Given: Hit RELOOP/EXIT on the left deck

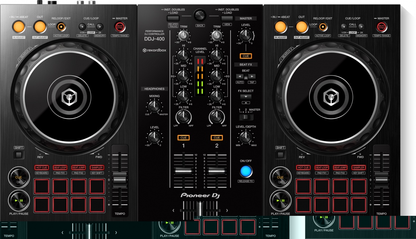Looking at the screenshot, I should pyautogui.click(x=61, y=27).
